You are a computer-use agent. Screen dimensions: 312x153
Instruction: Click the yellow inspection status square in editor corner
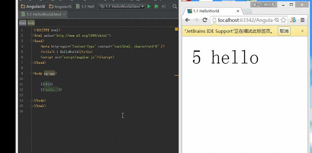(177, 29)
